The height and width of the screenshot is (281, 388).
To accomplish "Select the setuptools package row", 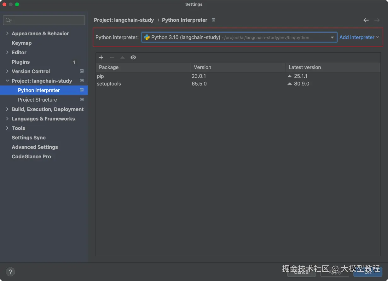I will pyautogui.click(x=238, y=84).
